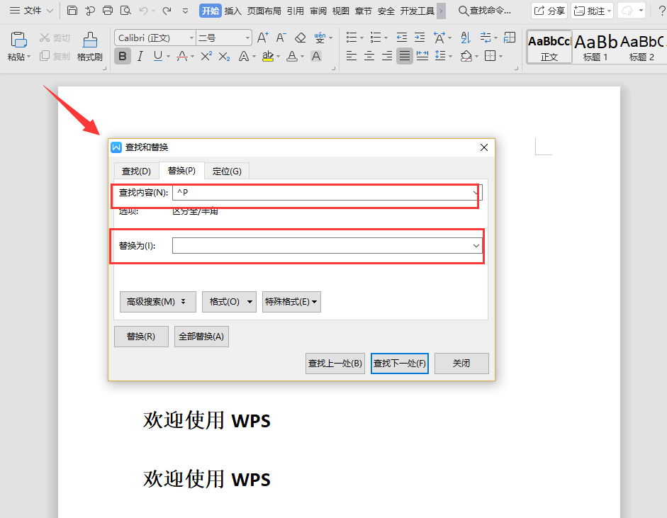667x518 pixels.
Task: Click shading paint bucket icon
Action: (466, 56)
